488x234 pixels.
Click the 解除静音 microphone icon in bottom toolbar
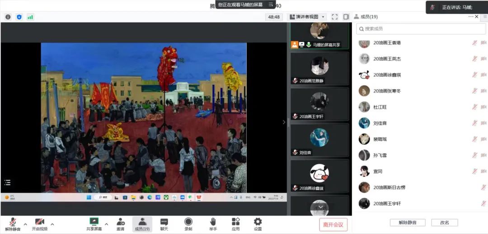click(x=13, y=221)
